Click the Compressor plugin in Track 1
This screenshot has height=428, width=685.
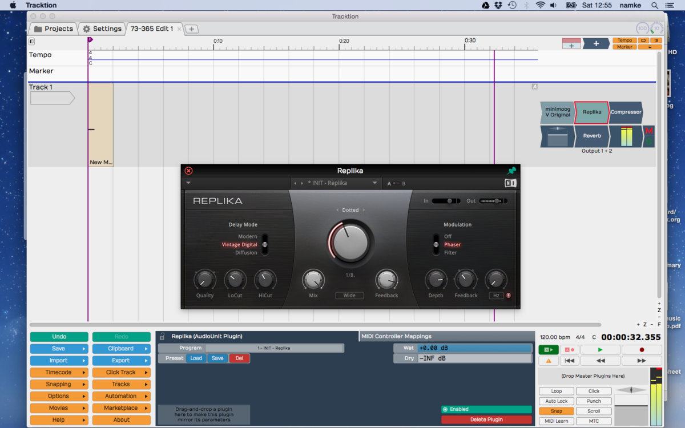[x=626, y=112]
